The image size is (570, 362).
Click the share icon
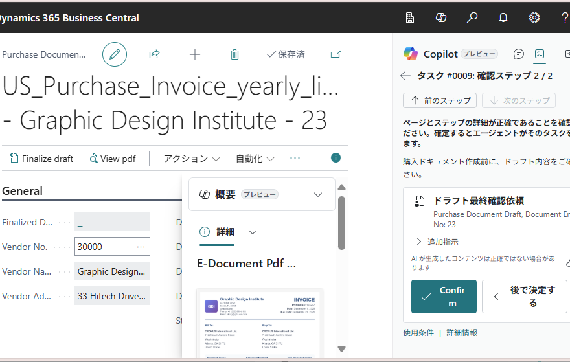(x=155, y=54)
